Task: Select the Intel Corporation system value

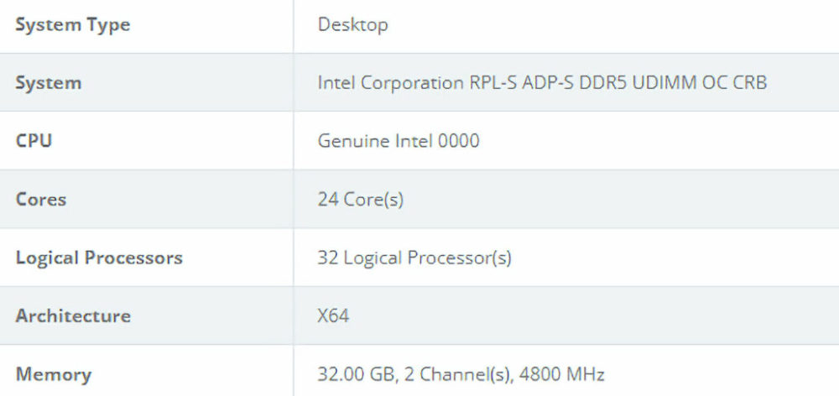Action: point(541,83)
